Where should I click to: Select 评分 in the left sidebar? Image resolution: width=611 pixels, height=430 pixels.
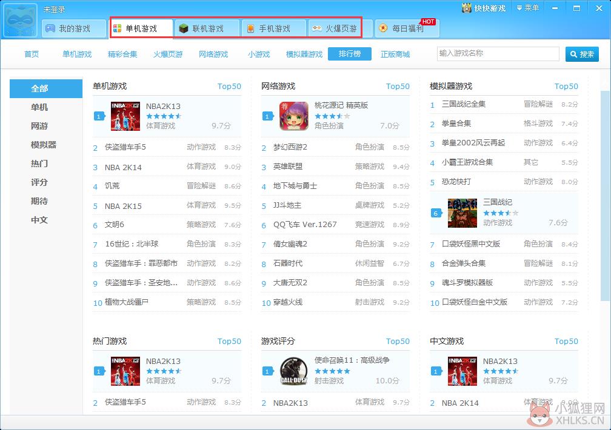39,182
